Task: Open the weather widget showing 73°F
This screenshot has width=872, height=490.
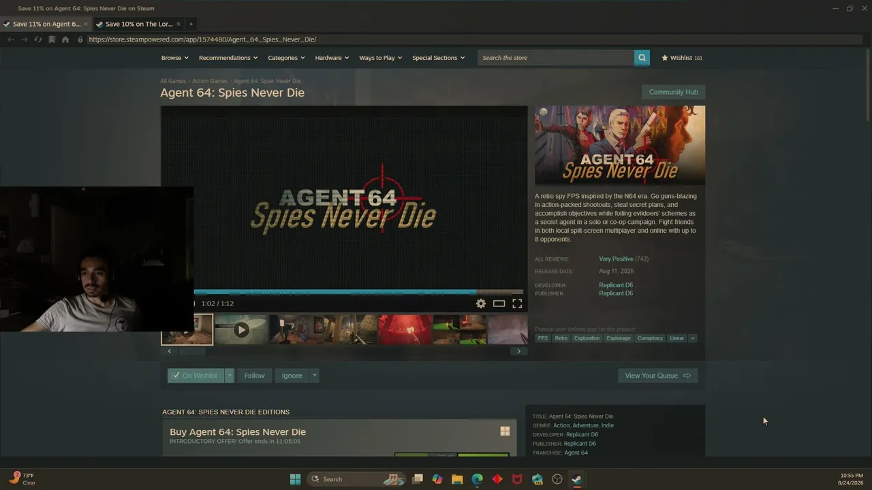Action: click(22, 479)
